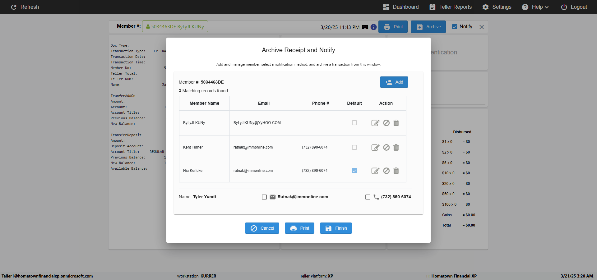Log out using the Logout item

[574, 7]
